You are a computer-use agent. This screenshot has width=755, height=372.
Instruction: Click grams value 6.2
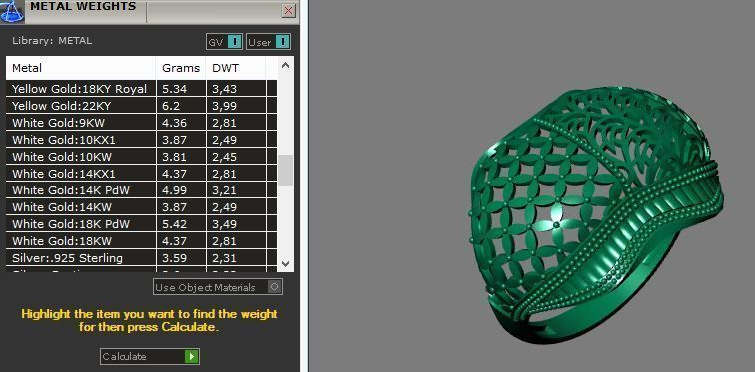171,106
